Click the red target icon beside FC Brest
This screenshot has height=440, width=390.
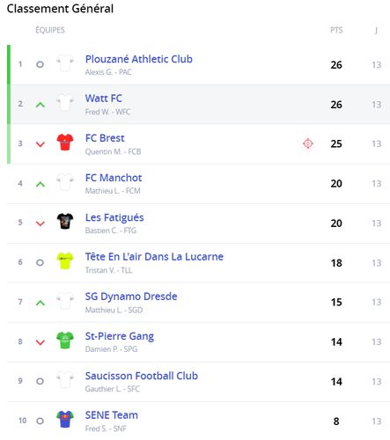pyautogui.click(x=308, y=143)
